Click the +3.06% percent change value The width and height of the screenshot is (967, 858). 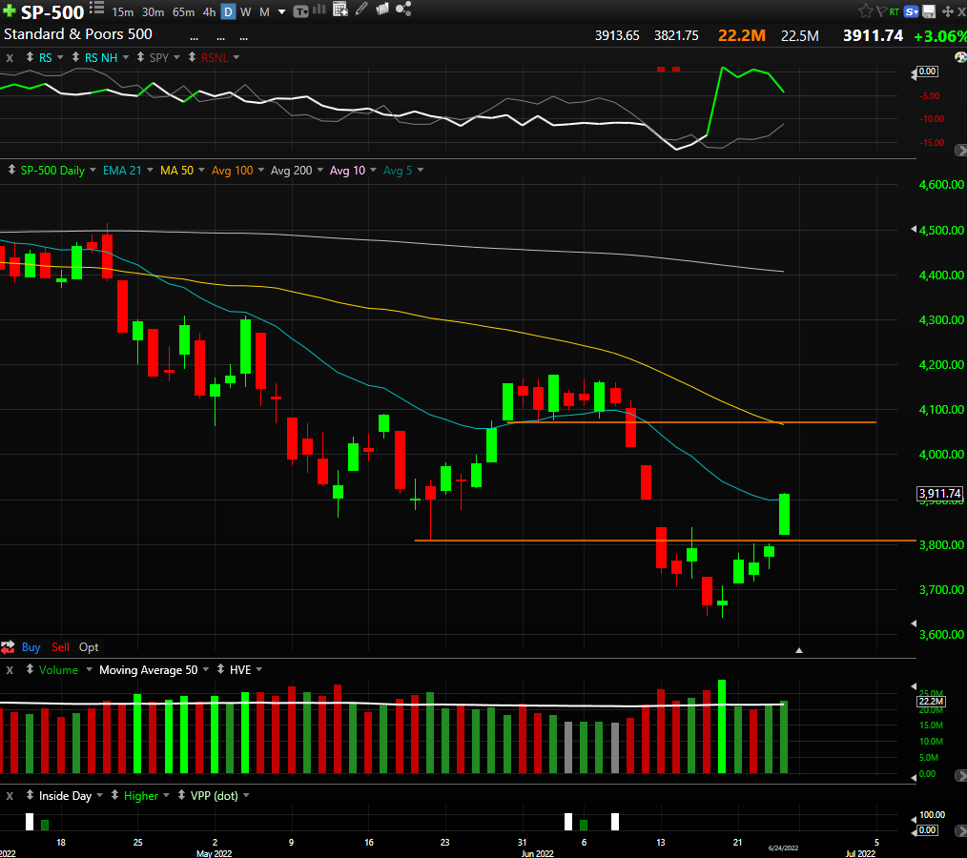coord(940,36)
